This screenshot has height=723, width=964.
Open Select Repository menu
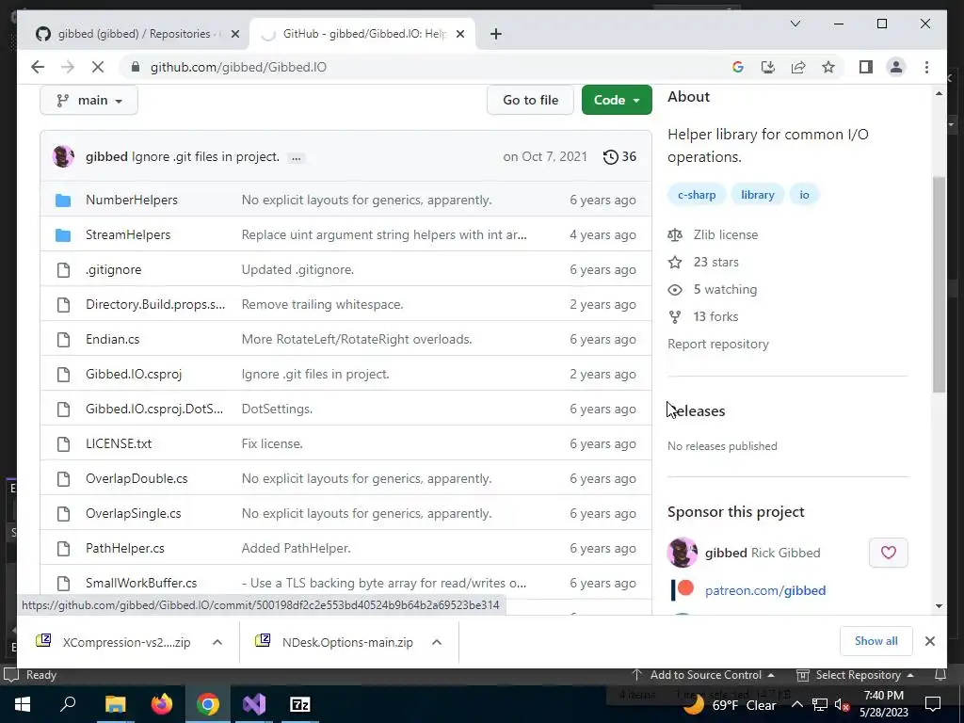[x=855, y=675]
